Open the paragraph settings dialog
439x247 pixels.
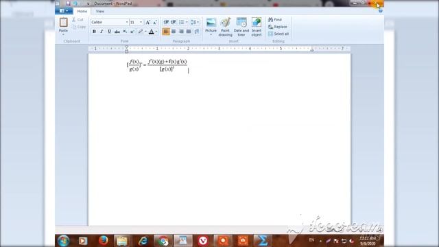coord(197,32)
